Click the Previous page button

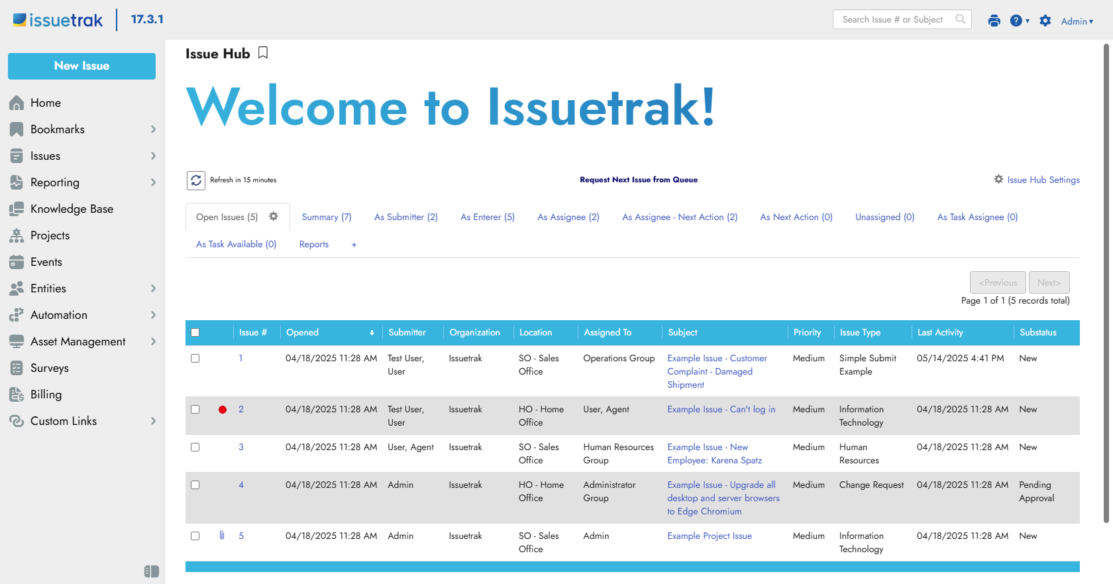coord(998,282)
